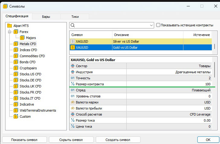Click the XAUUSD gold dollar symbol icon
The width and height of the screenshot is (220, 144).
coord(73,47)
